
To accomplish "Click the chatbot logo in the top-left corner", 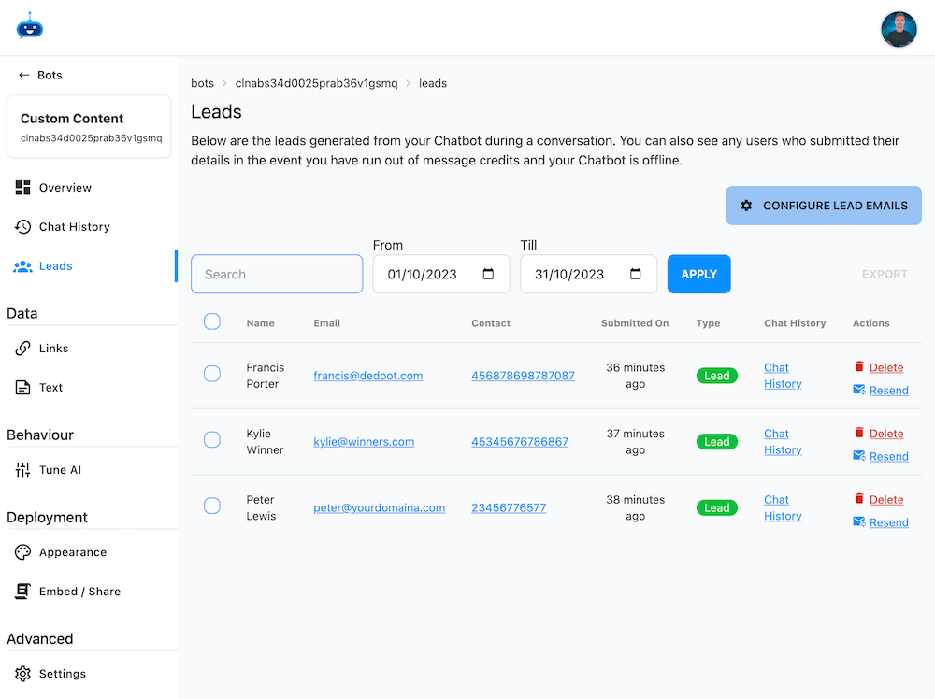I will [29, 27].
